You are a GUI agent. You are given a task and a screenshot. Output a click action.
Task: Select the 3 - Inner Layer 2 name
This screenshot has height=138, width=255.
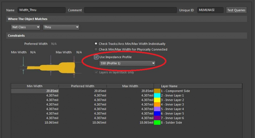tap(172, 100)
